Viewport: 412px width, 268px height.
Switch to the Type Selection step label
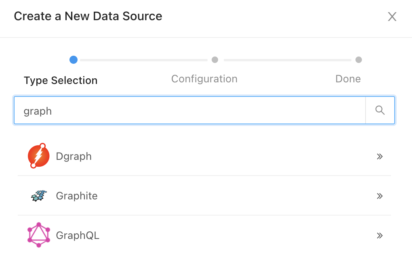(61, 80)
